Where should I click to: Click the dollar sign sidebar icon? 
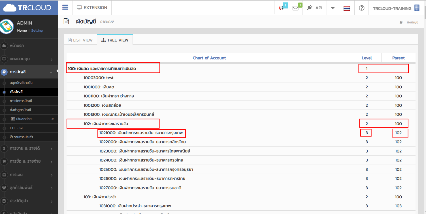click(x=4, y=148)
